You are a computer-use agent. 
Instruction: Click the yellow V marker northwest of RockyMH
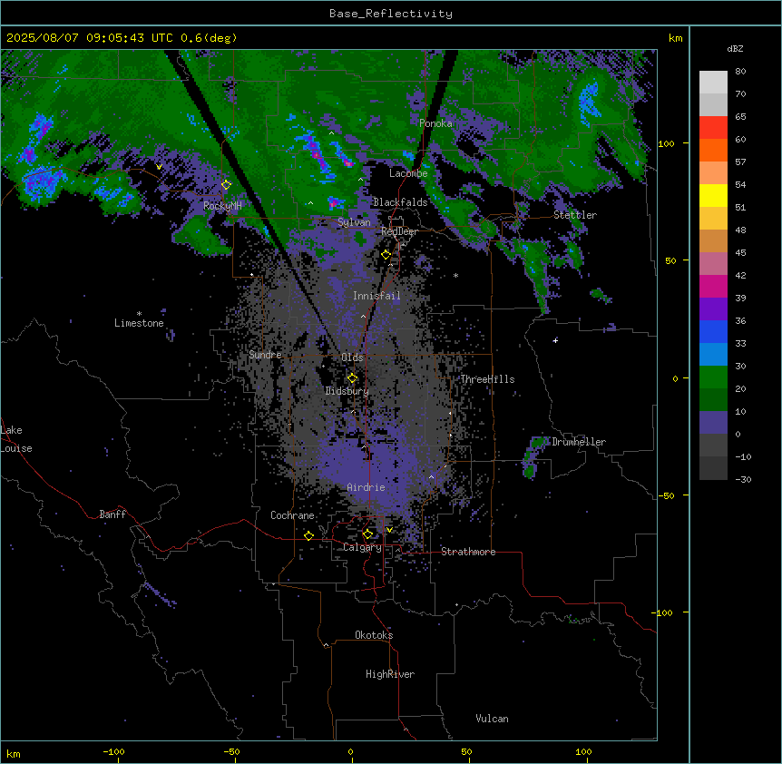pyautogui.click(x=159, y=167)
